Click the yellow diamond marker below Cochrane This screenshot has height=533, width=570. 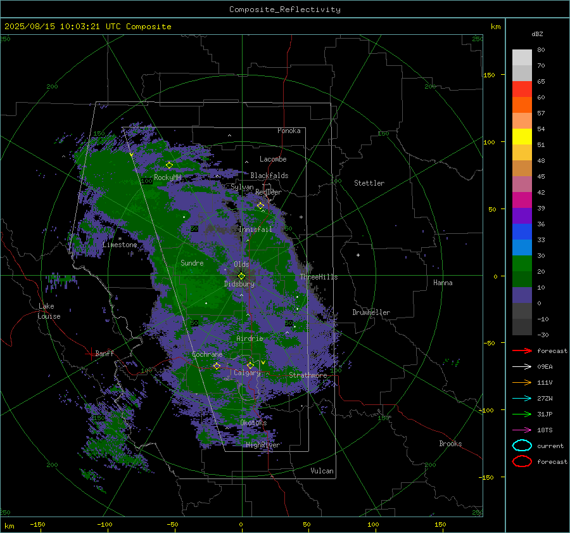tap(217, 366)
